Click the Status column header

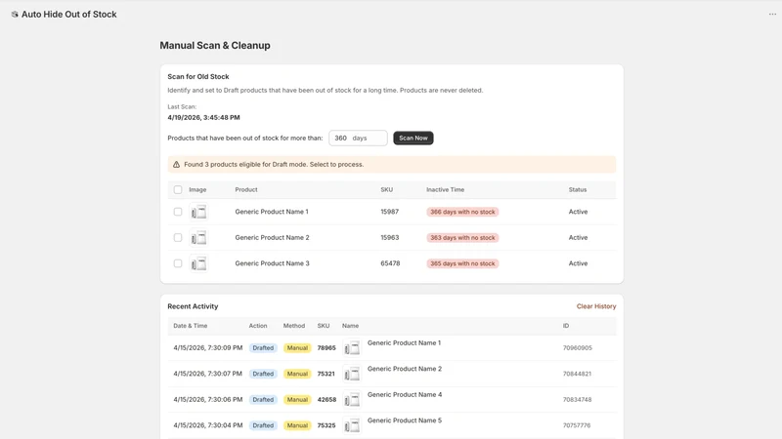coord(578,189)
